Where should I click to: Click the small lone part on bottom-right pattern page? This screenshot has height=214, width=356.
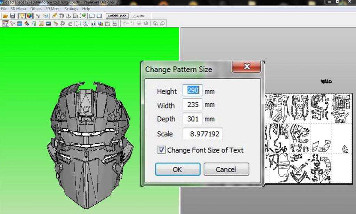pos(345,149)
